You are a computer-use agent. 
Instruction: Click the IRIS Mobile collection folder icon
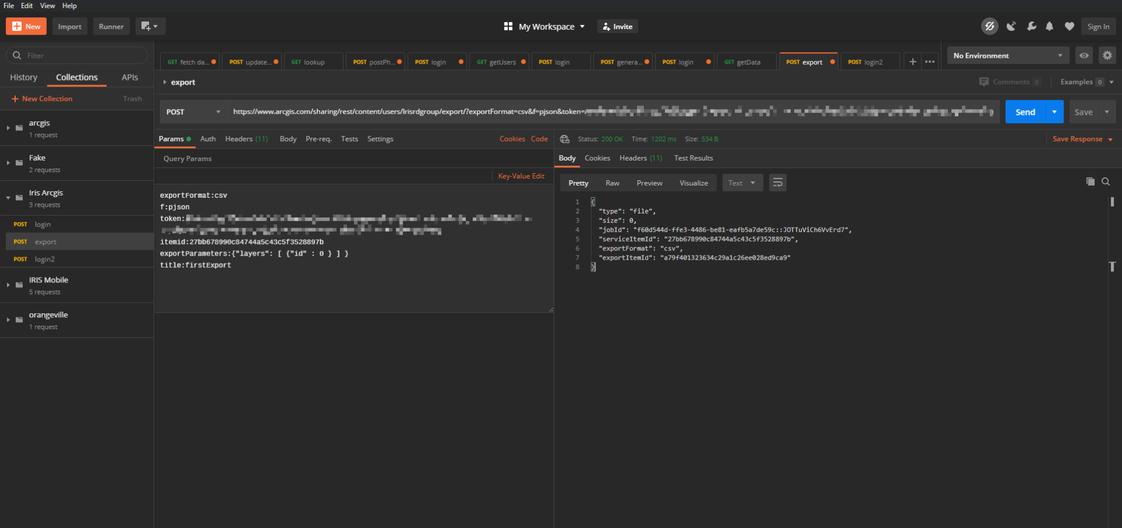click(x=19, y=285)
